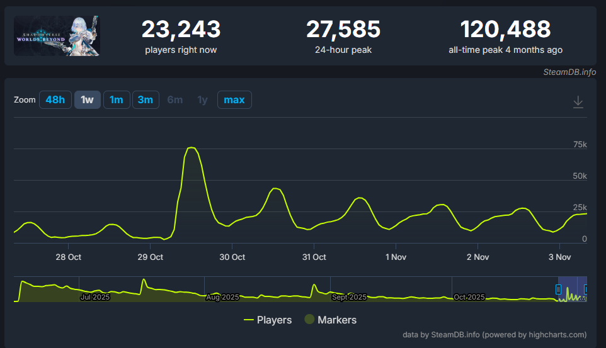The width and height of the screenshot is (606, 348).
Task: Choose the max zoom range
Action: (234, 99)
